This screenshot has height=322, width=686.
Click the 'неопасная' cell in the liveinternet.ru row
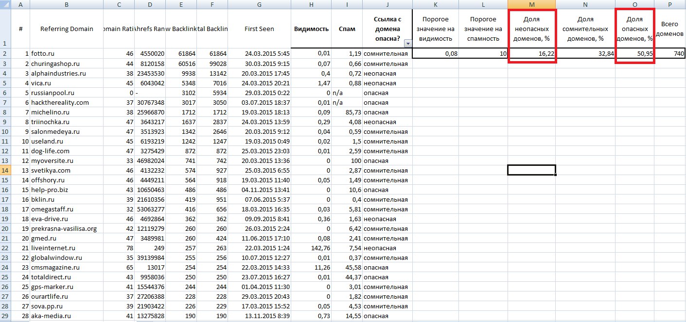coord(387,248)
